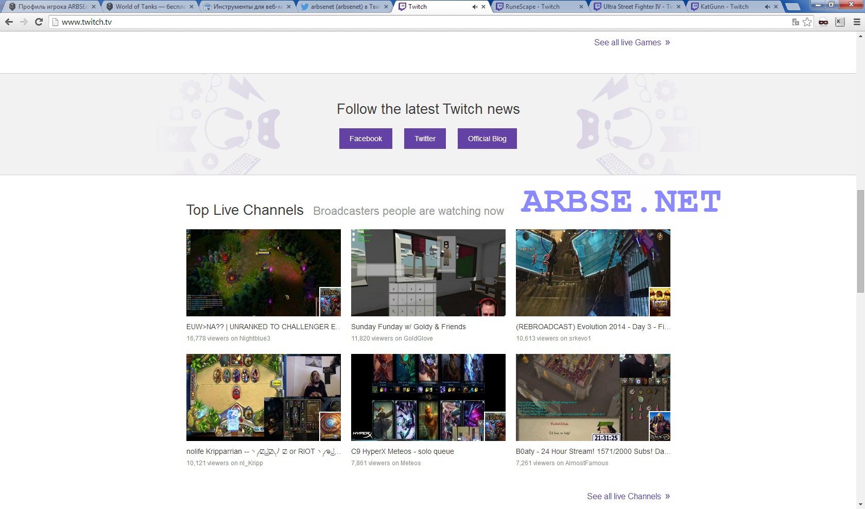Screen dimensions: 865x509
Task: Open the AimostFamous RuneScape thumbnail
Action: [x=593, y=397]
